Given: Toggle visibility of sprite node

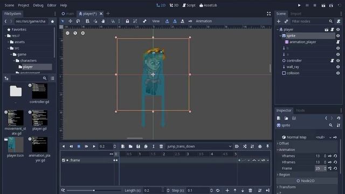Looking at the screenshot, I should [338, 36].
